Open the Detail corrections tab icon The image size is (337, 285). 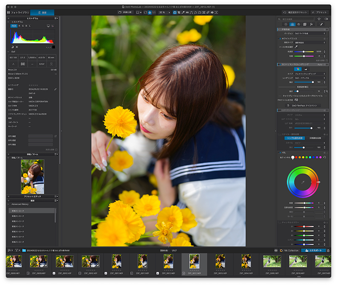pyautogui.click(x=299, y=24)
